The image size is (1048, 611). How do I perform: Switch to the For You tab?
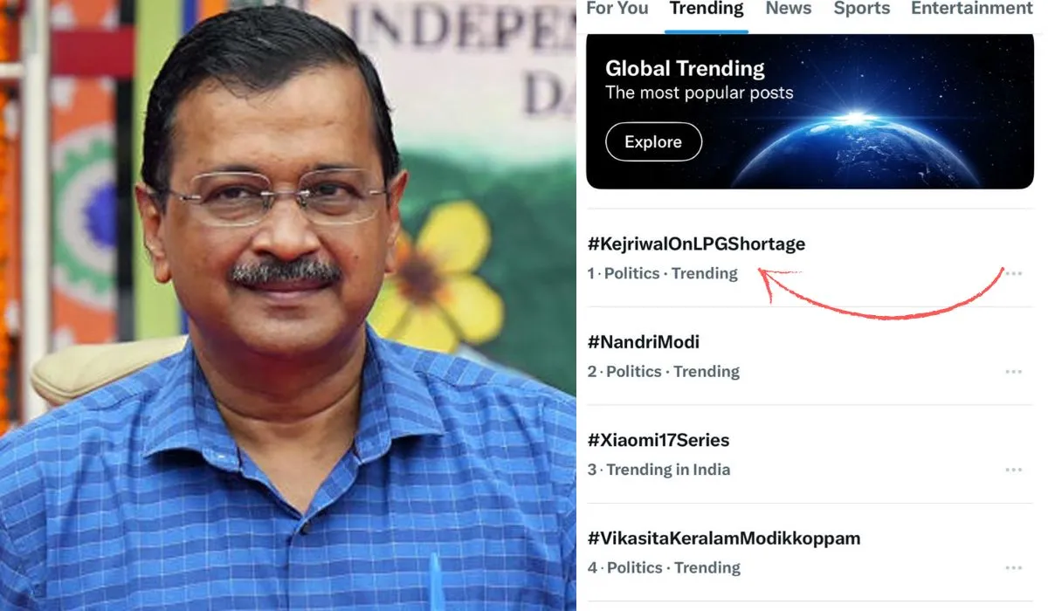click(x=617, y=9)
